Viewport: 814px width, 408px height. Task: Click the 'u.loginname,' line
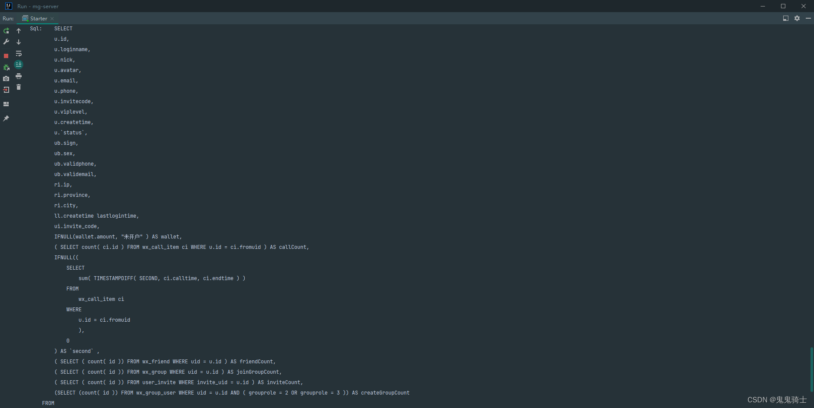(72, 49)
